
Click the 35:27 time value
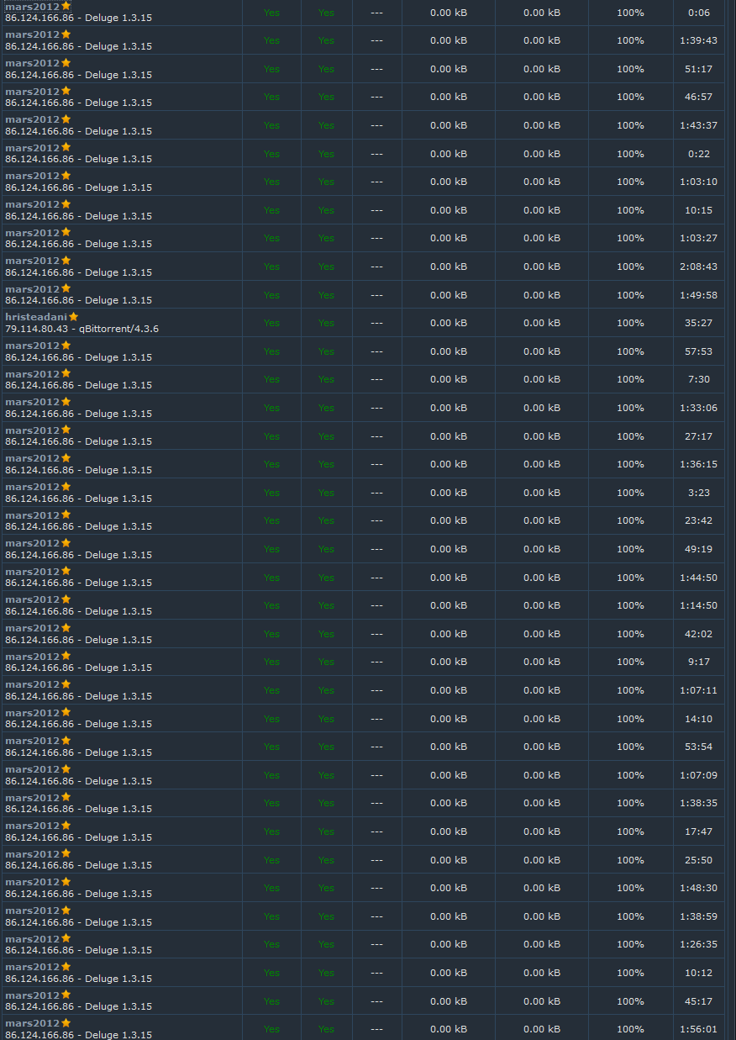(698, 323)
